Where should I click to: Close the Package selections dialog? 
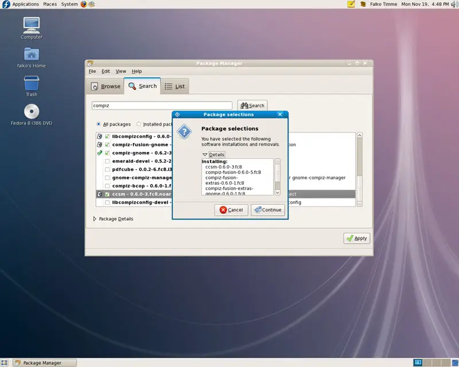280,115
